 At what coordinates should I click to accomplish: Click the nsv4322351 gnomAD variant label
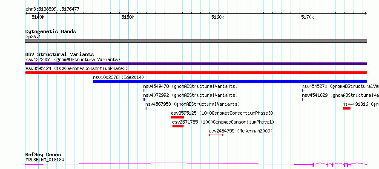pyautogui.click(x=73, y=59)
